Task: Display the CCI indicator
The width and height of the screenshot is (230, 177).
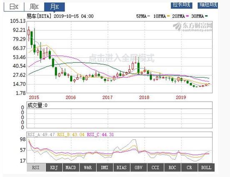Action: coord(155,167)
